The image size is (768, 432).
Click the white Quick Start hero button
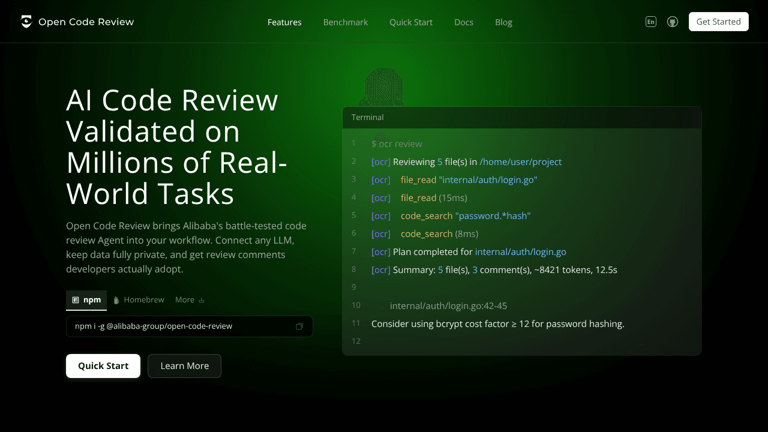click(x=103, y=366)
